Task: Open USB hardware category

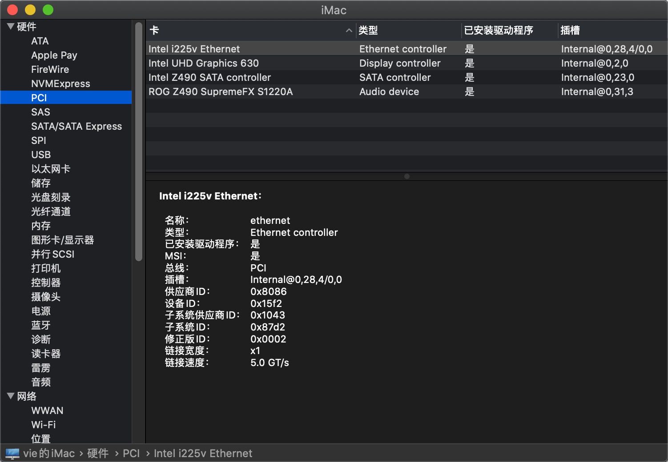Action: (x=41, y=155)
